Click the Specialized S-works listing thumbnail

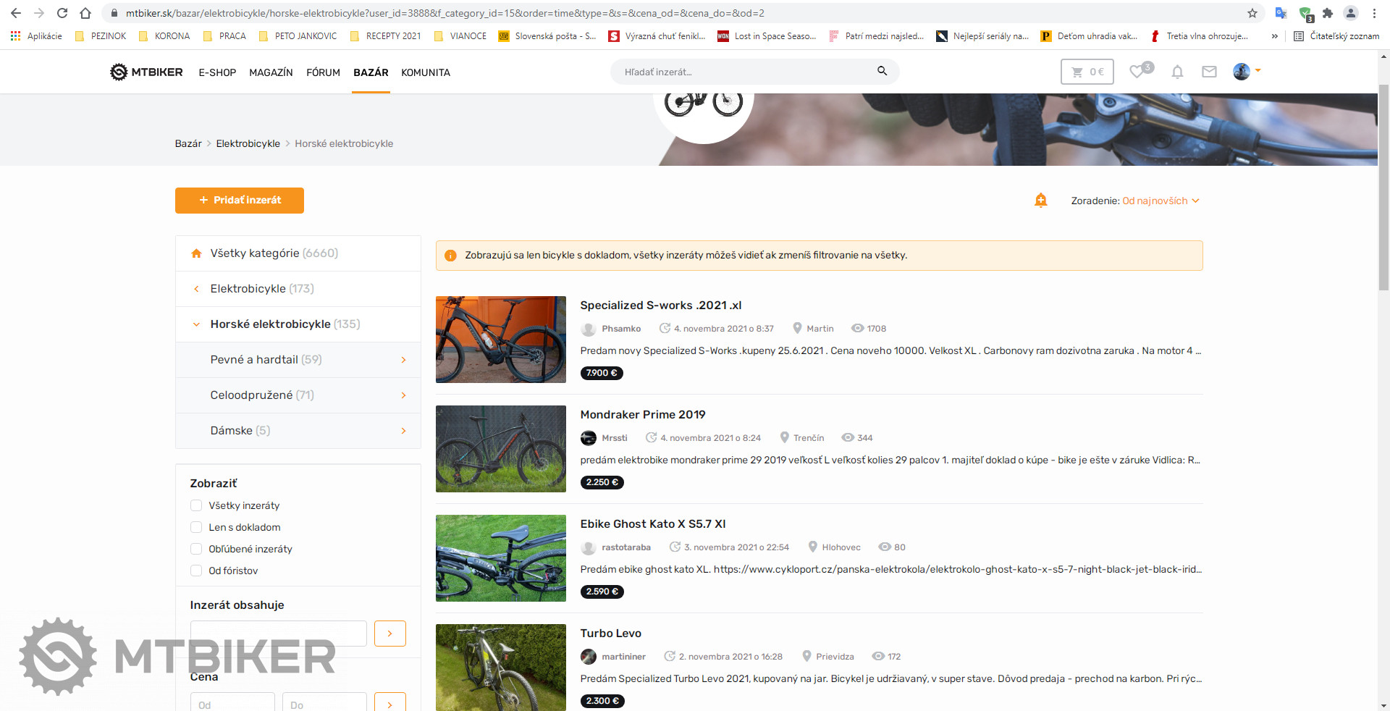click(x=501, y=340)
